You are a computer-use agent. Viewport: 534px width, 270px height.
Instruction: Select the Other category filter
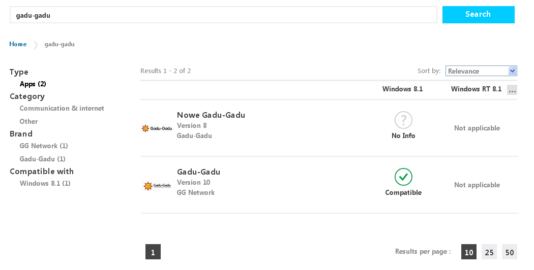coord(28,121)
